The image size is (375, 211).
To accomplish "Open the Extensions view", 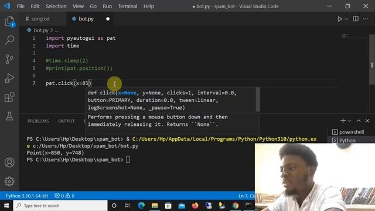I will (x=9, y=97).
